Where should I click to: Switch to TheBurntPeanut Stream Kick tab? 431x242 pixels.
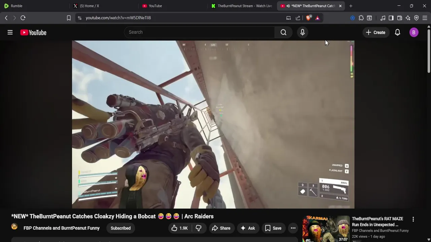242,6
